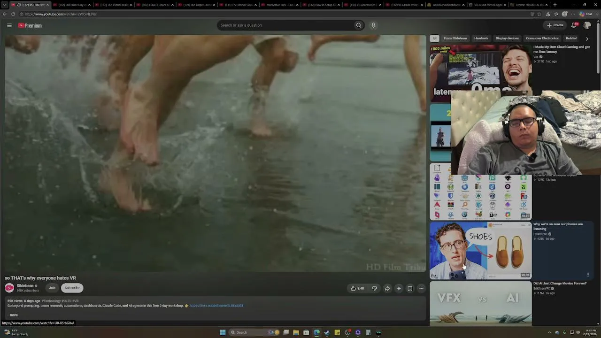This screenshot has width=601, height=338.
Task: Share the video using the arrow icon
Action: (387, 288)
